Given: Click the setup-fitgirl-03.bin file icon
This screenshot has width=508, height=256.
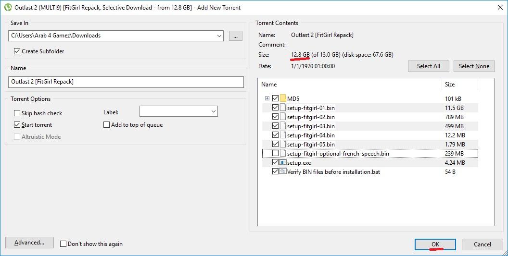Looking at the screenshot, I should 283,125.
